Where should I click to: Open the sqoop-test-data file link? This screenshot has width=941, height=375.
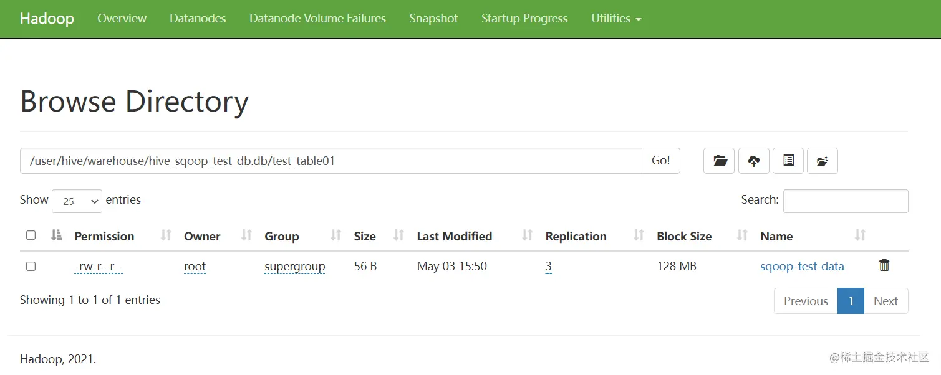pyautogui.click(x=802, y=267)
